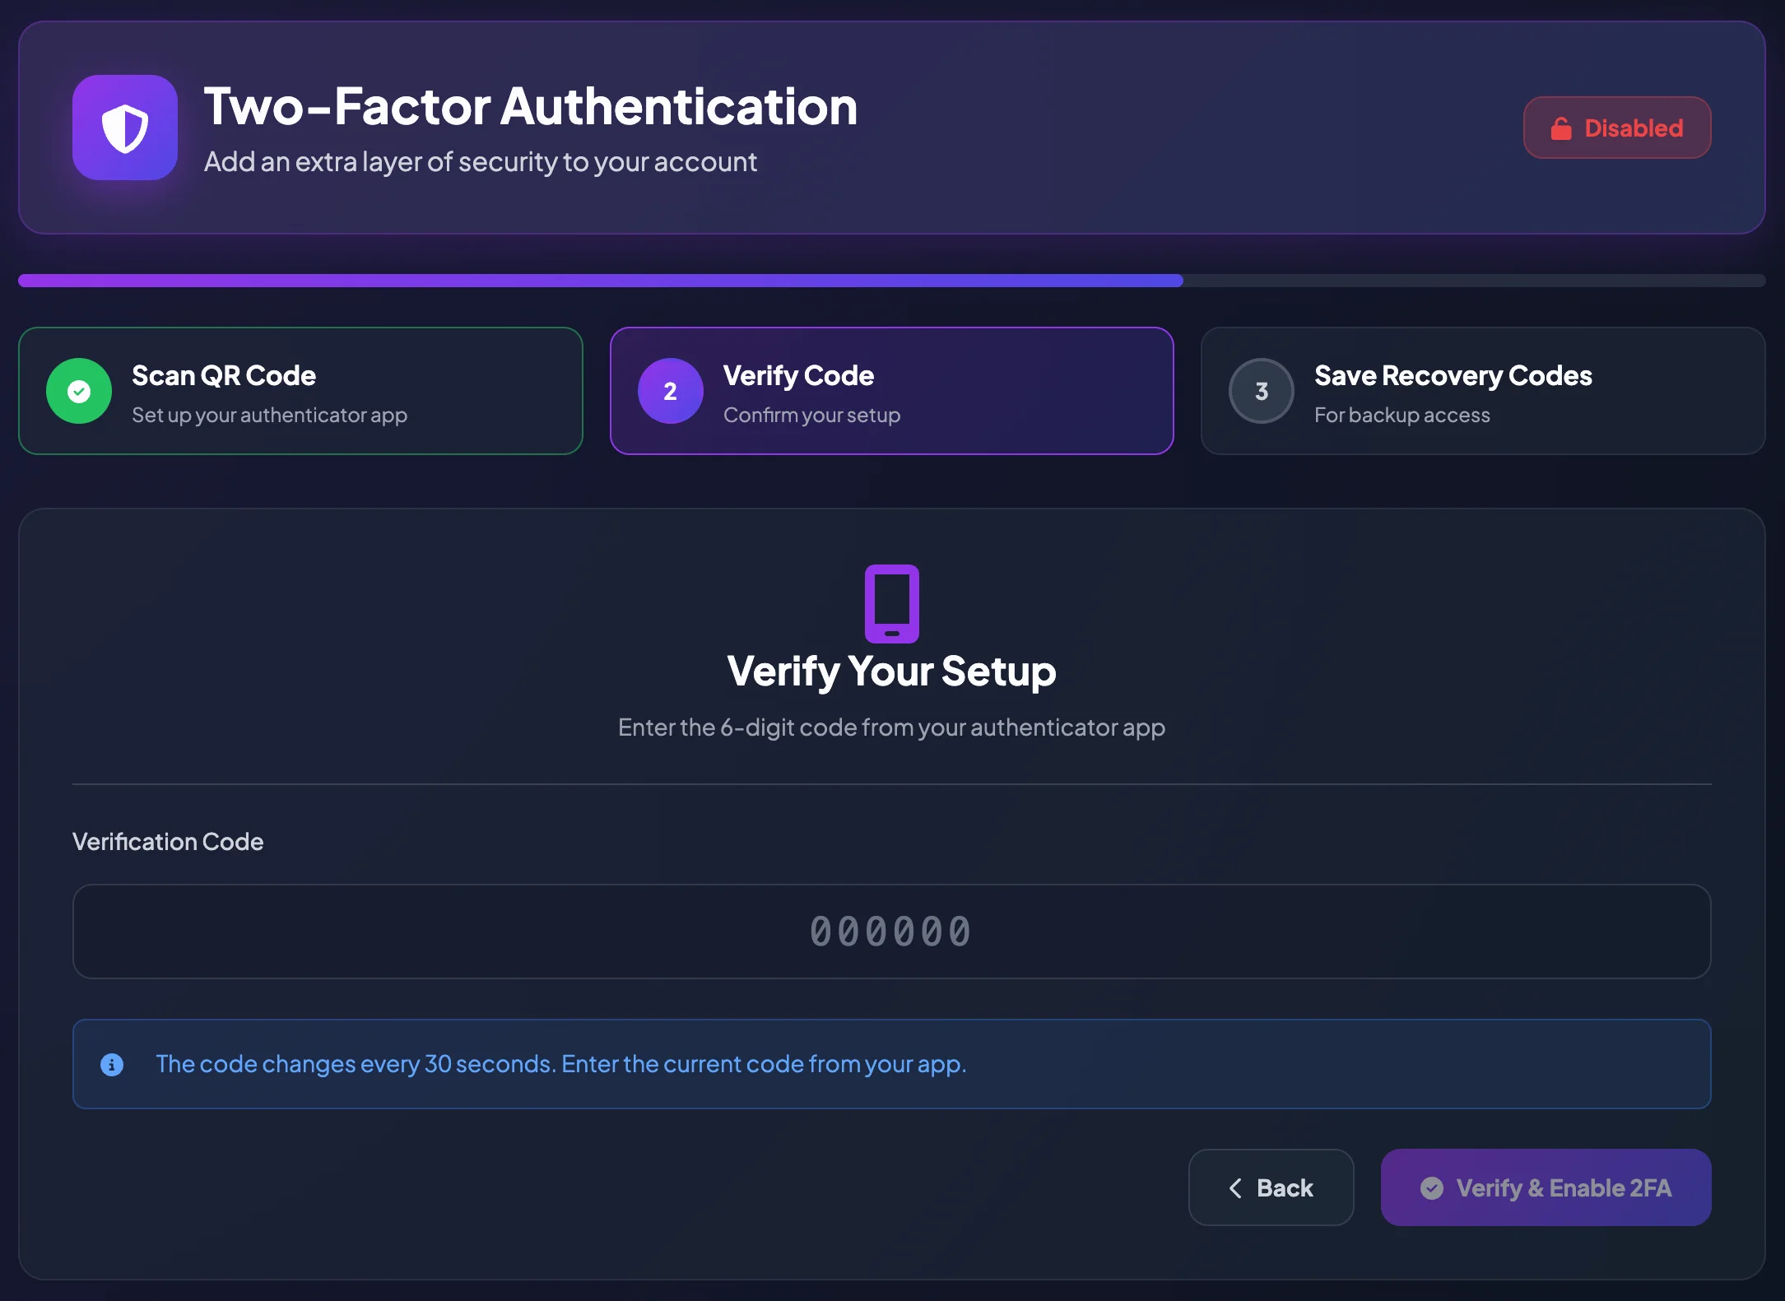
Task: Click the 'For backup access' text
Action: pos(1402,416)
